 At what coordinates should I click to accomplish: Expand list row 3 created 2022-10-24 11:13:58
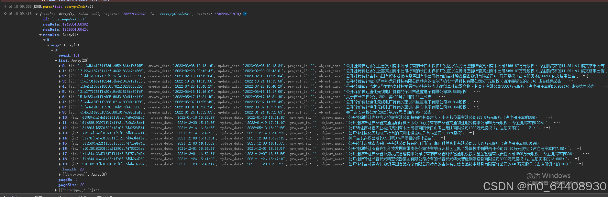pyautogui.click(x=60, y=82)
